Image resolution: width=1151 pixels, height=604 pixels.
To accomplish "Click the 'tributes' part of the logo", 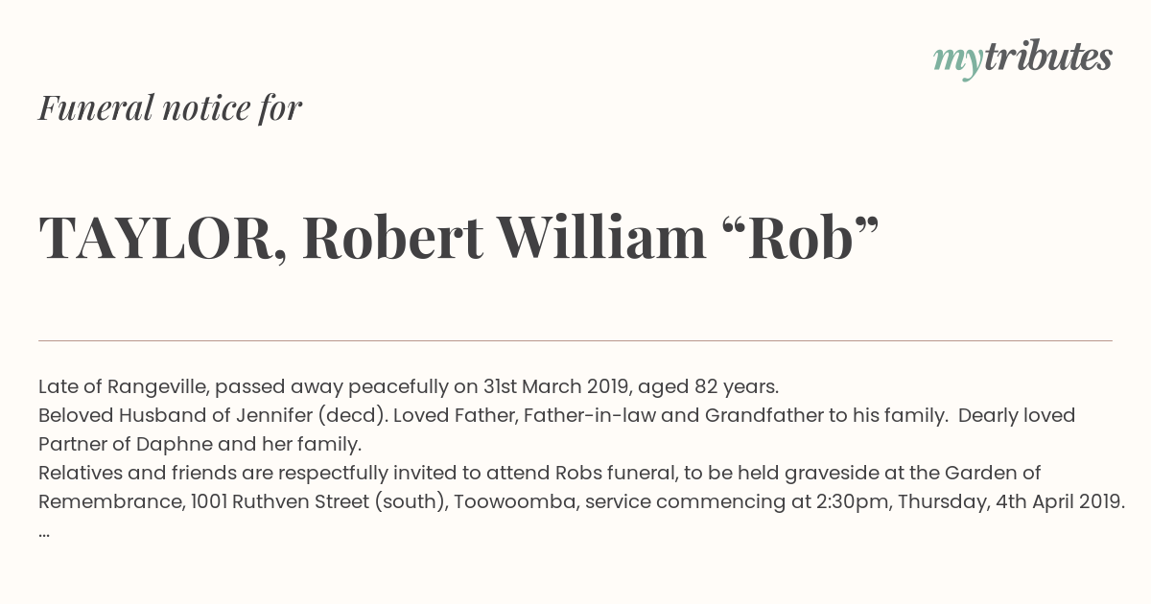I will pos(1048,57).
